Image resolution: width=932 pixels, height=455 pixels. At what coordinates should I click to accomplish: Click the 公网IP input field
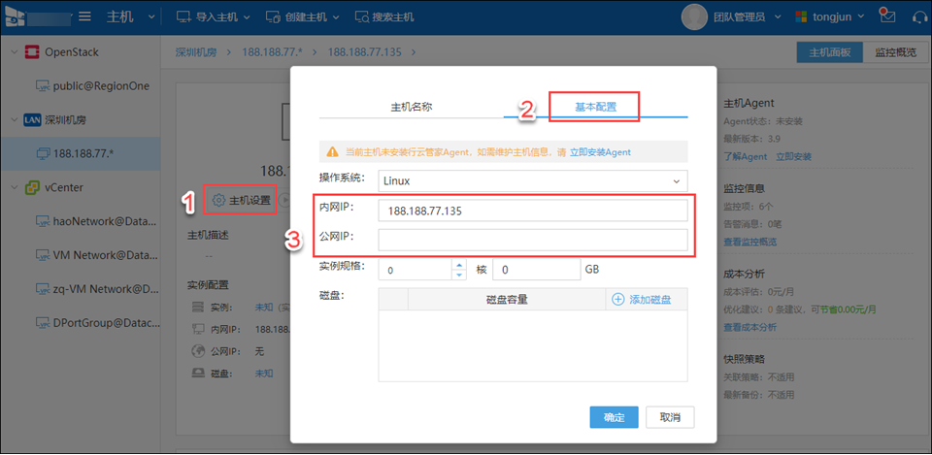[532, 240]
